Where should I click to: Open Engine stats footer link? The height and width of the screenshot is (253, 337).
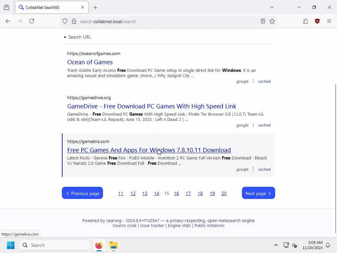click(179, 225)
